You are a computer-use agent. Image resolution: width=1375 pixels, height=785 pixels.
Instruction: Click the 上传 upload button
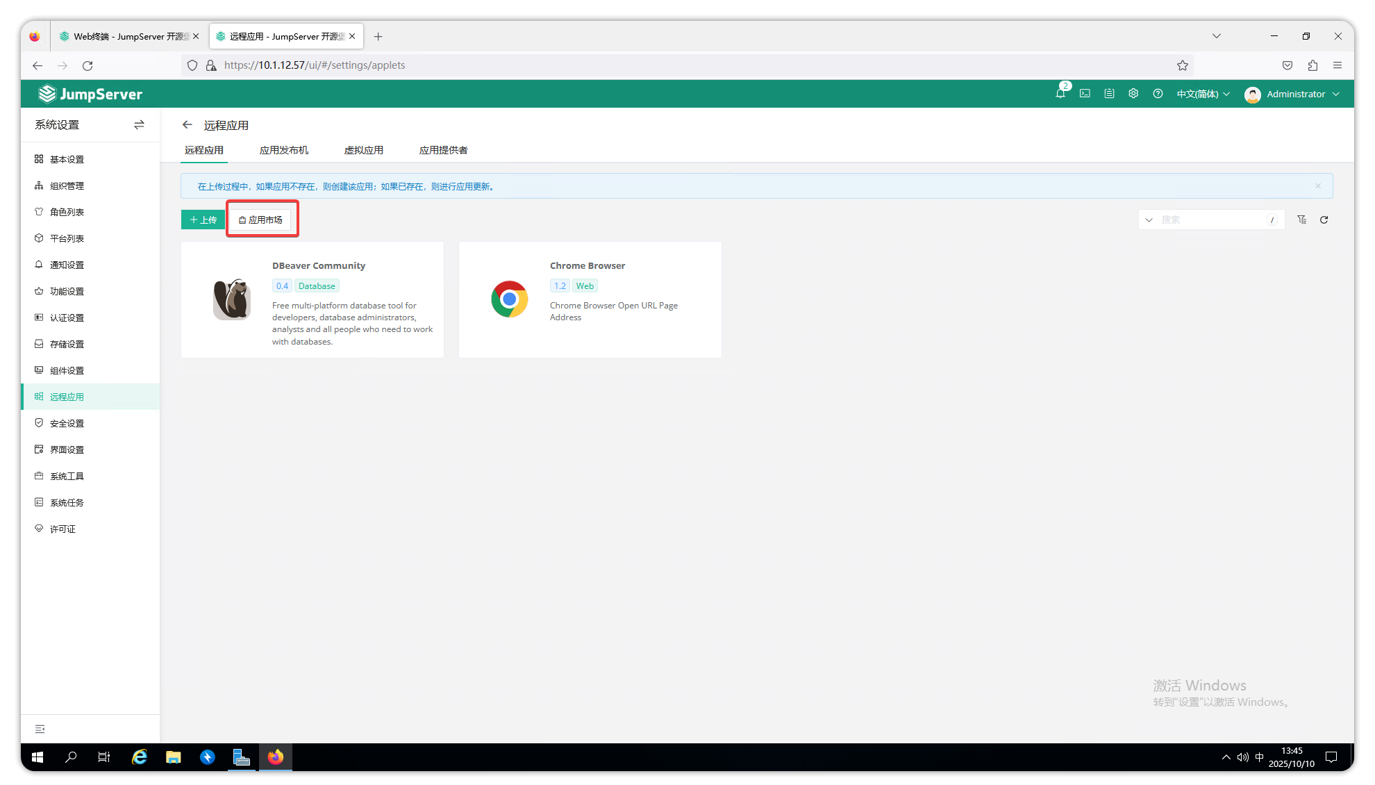[x=203, y=220]
